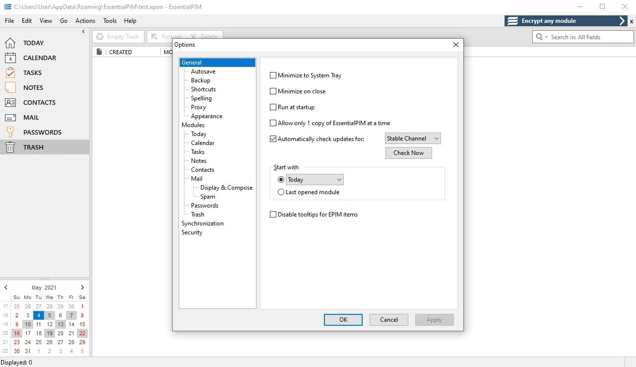Uncheck Automatically check updates for
This screenshot has height=367, width=636.
click(x=273, y=139)
